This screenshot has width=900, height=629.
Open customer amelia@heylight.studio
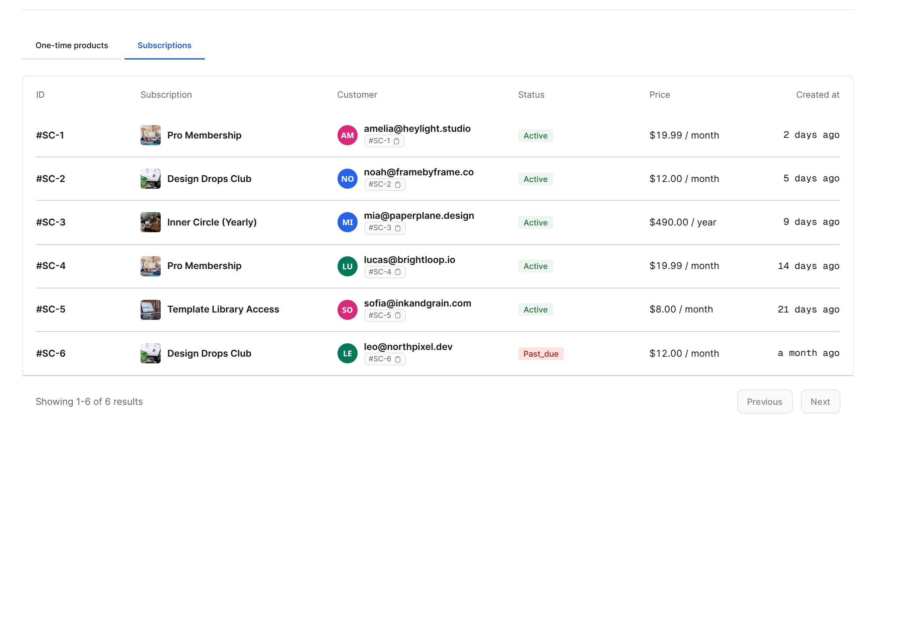[417, 128]
